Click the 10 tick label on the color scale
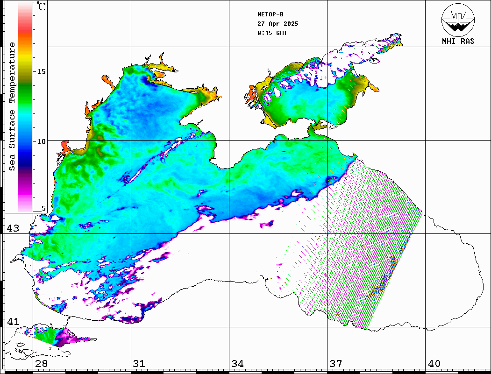The image size is (491, 374). (41, 141)
